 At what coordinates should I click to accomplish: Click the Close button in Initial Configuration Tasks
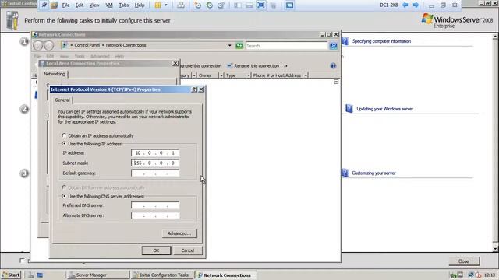coord(464,261)
